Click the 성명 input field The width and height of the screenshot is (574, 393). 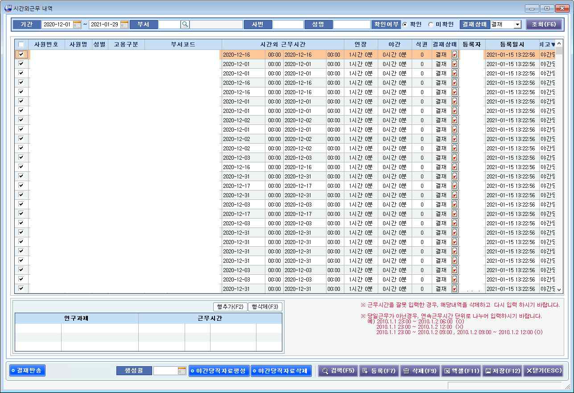tap(351, 25)
